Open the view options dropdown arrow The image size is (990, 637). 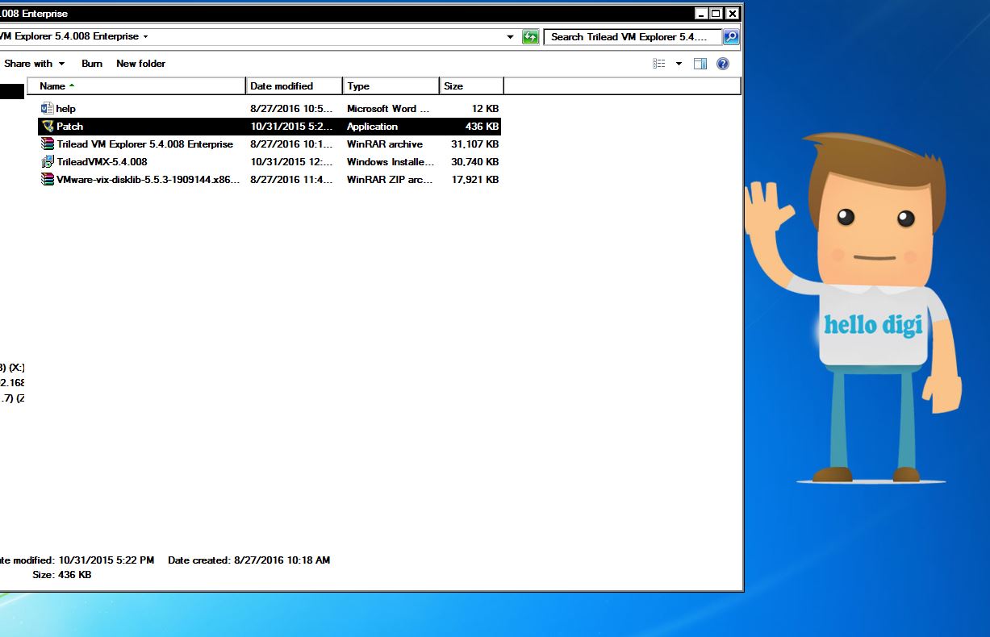point(679,64)
